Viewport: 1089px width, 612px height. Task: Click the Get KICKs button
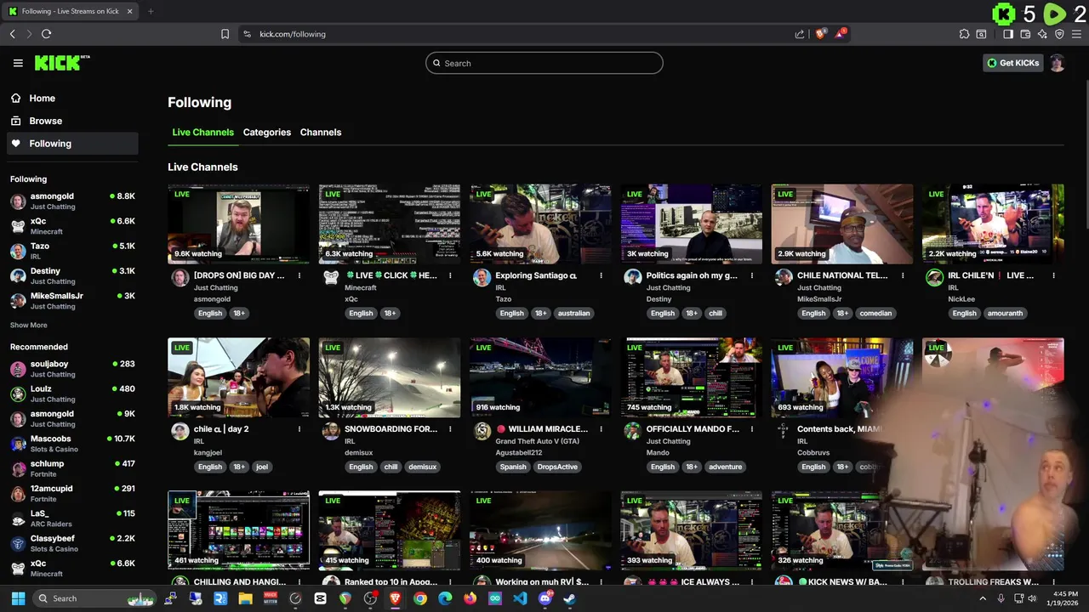(1013, 63)
